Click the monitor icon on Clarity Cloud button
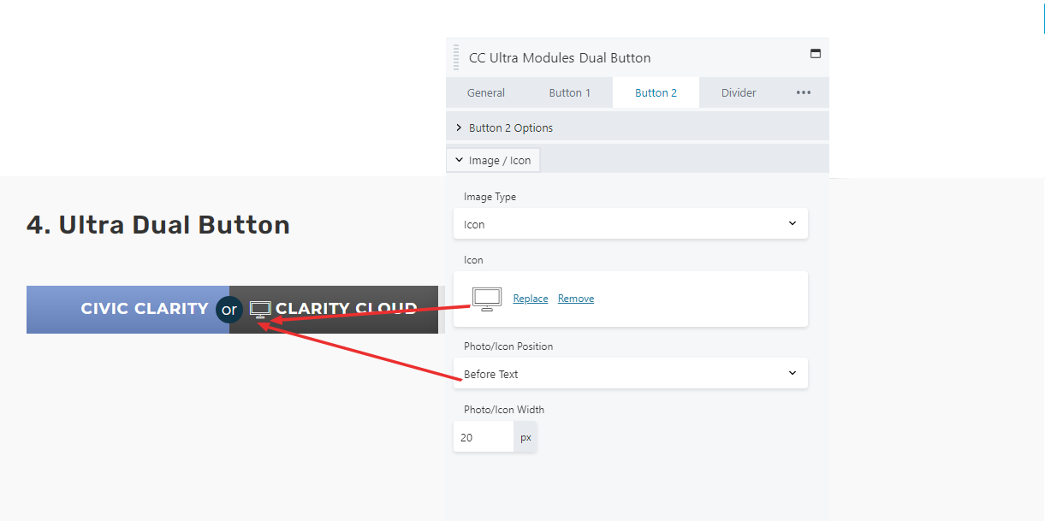 click(260, 310)
